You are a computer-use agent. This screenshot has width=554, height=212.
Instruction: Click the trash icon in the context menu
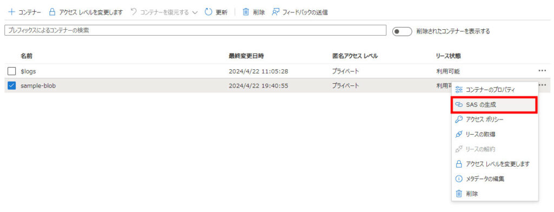point(459,194)
